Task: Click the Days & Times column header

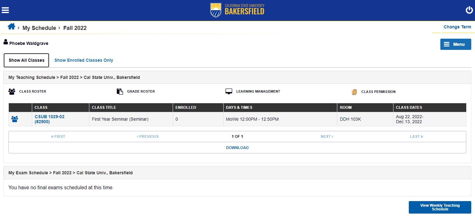Action: 239,108
